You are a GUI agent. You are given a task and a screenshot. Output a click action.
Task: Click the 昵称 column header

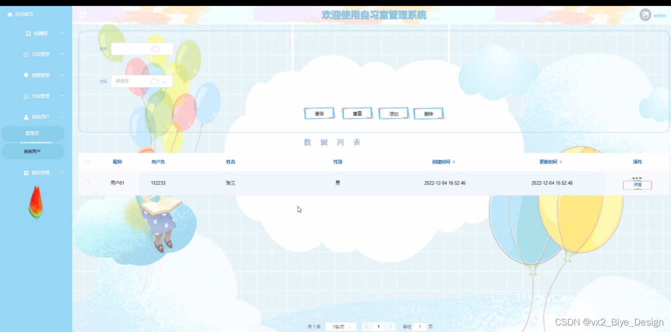pyautogui.click(x=117, y=162)
